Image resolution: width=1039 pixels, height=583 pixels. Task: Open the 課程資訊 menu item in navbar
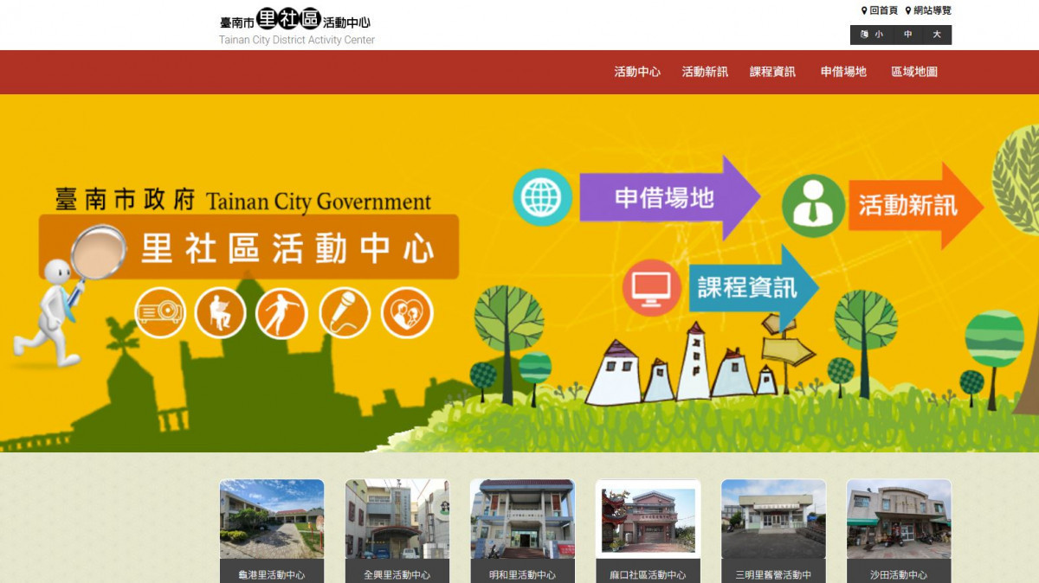tap(772, 72)
